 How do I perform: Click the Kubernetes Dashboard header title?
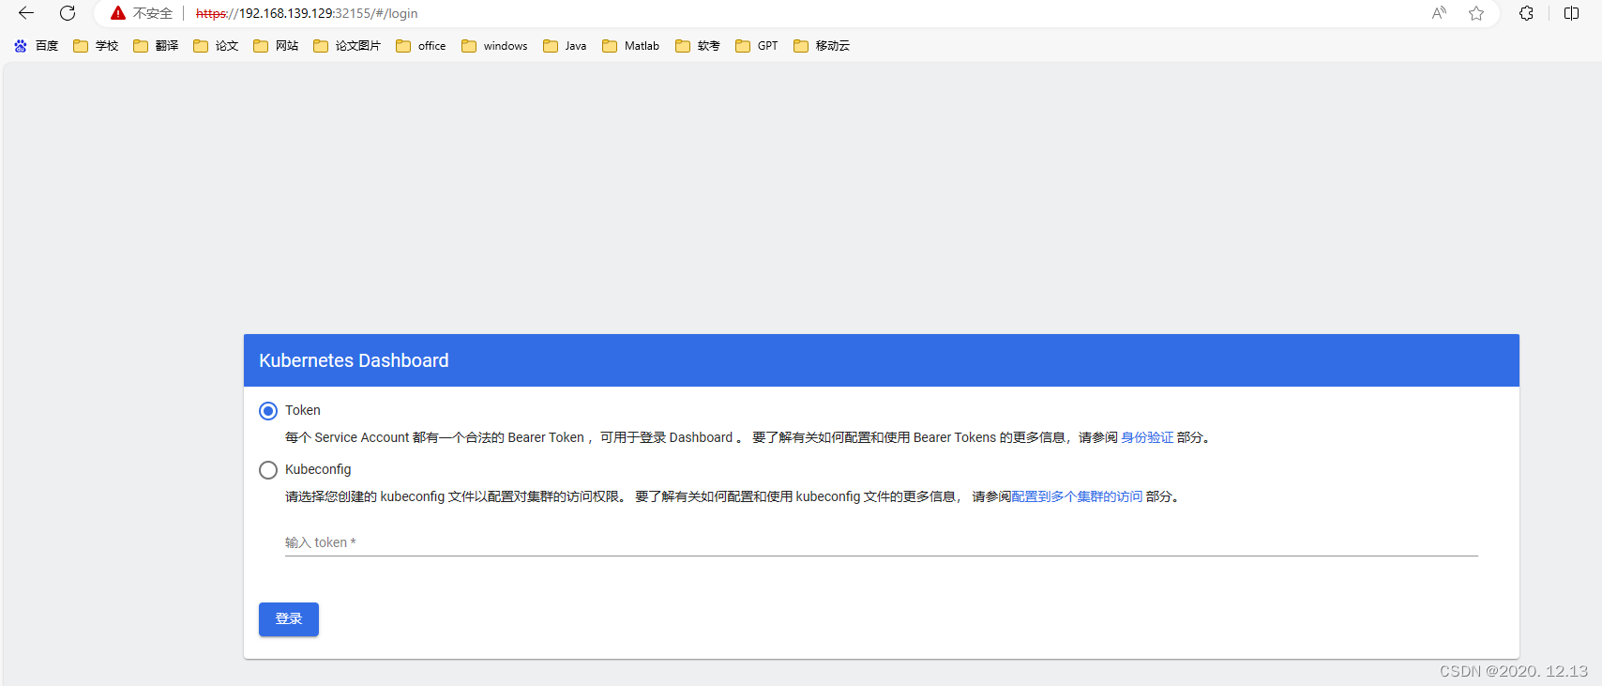point(354,360)
